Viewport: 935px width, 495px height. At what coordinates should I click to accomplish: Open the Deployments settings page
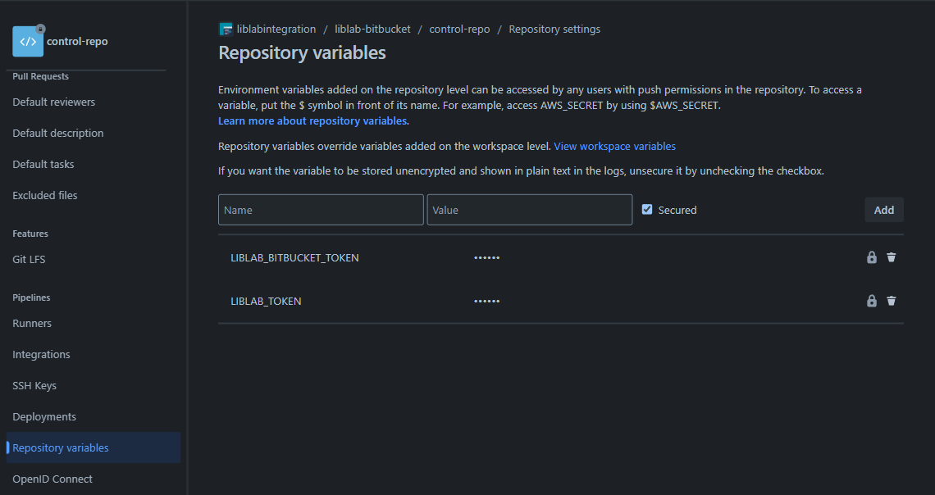tap(44, 416)
